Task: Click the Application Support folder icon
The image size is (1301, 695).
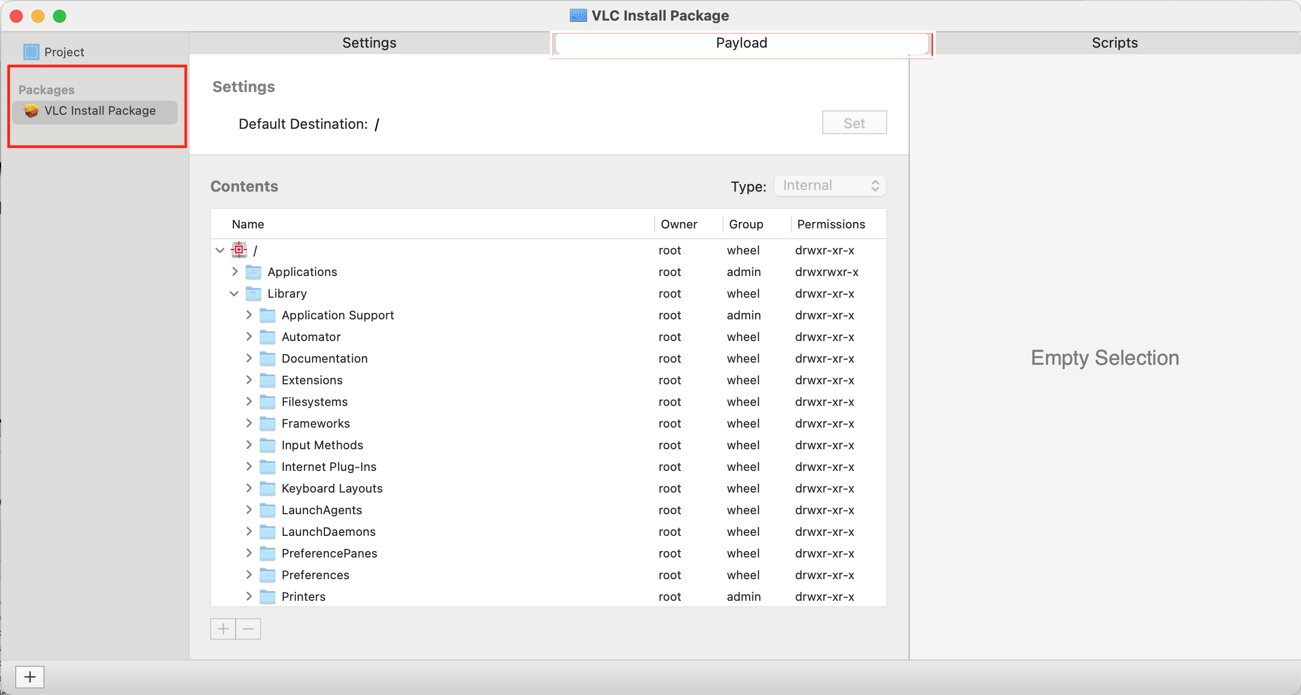Action: click(x=268, y=315)
